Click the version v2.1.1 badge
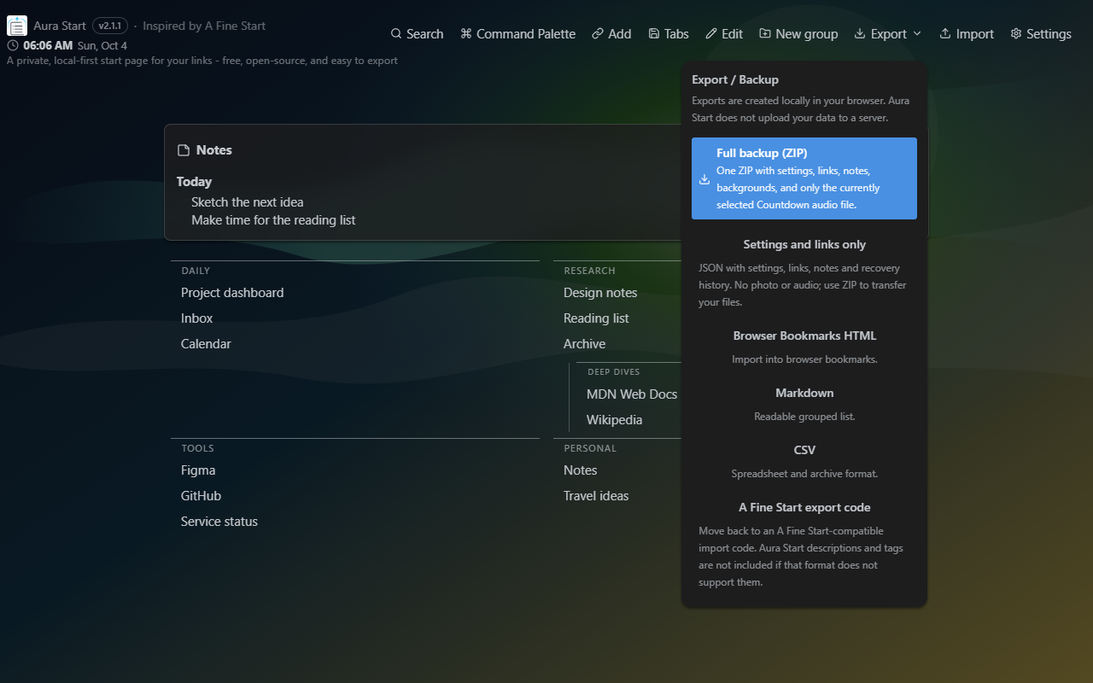The height and width of the screenshot is (683, 1093). click(x=110, y=26)
